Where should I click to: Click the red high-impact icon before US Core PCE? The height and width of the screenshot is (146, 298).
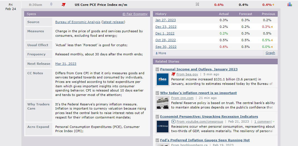click(63, 5)
